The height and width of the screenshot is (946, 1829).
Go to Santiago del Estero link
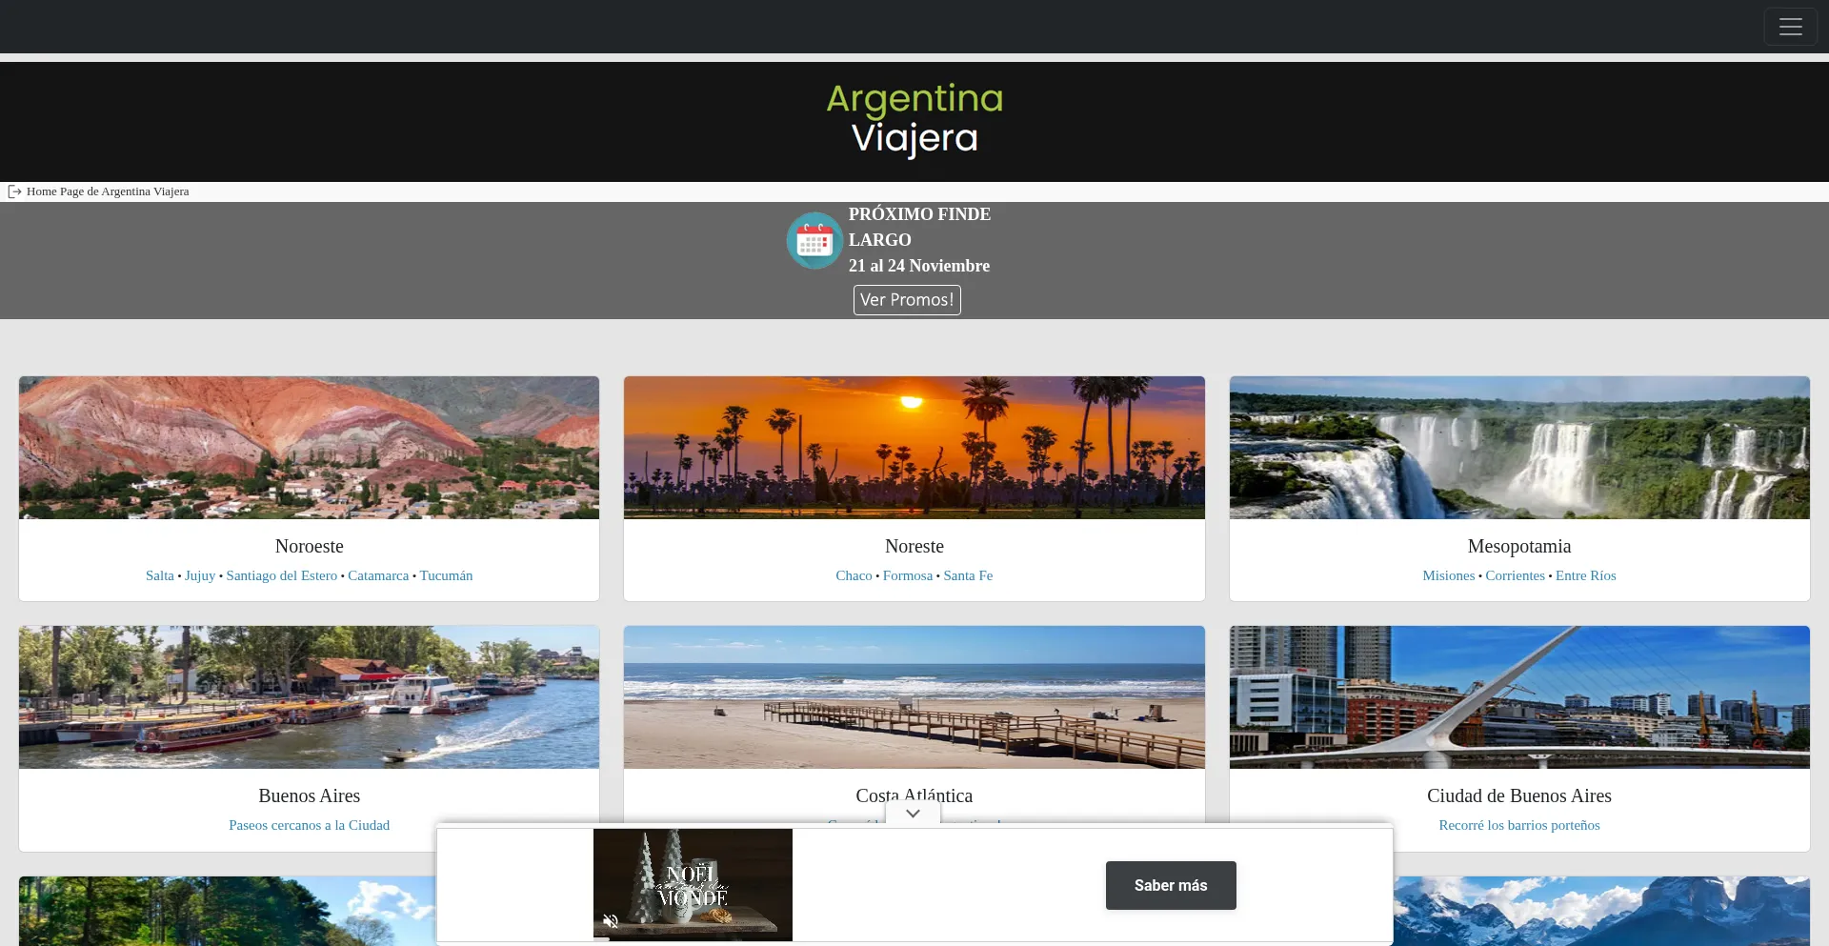(x=282, y=575)
